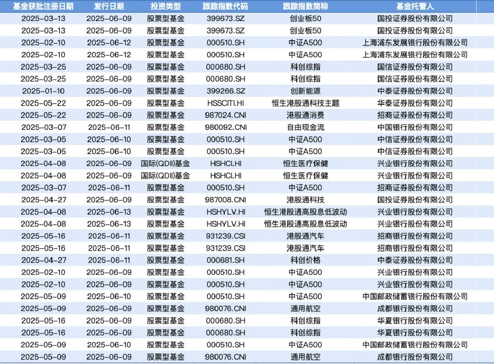494x364 pixels.
Task: Select 2025-04-27 date in the 科创价格 row
Action: (x=43, y=260)
